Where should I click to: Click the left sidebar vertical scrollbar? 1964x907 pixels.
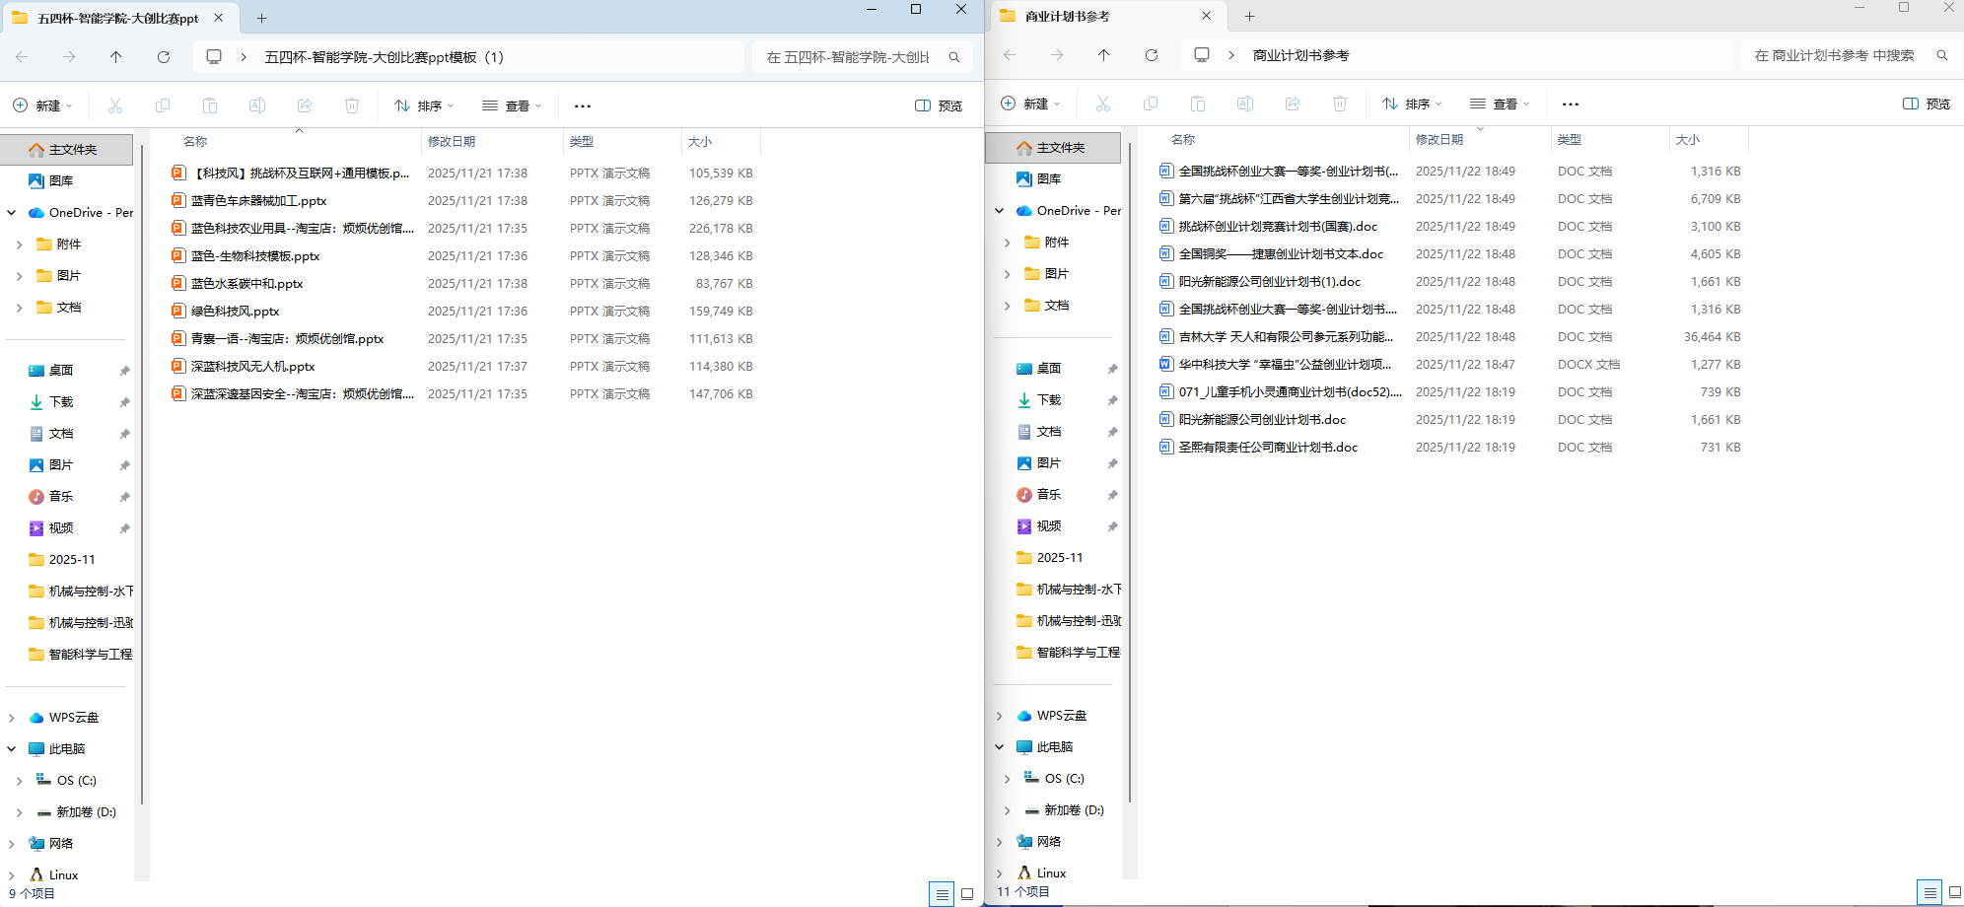(142, 473)
